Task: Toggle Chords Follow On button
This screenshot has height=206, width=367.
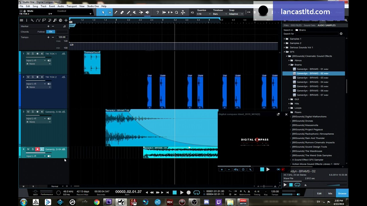Action: tap(51, 32)
